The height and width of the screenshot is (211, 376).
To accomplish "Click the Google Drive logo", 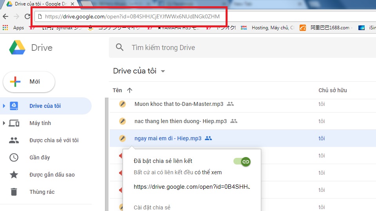I will coord(17,47).
